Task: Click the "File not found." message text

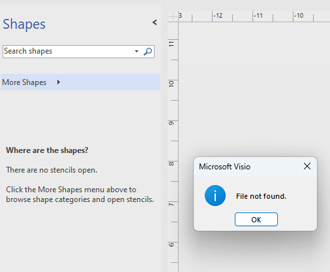Action: pyautogui.click(x=261, y=196)
